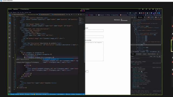Click the Filter box in Styles pane
The height and width of the screenshot is (97, 173).
coord(140,56)
